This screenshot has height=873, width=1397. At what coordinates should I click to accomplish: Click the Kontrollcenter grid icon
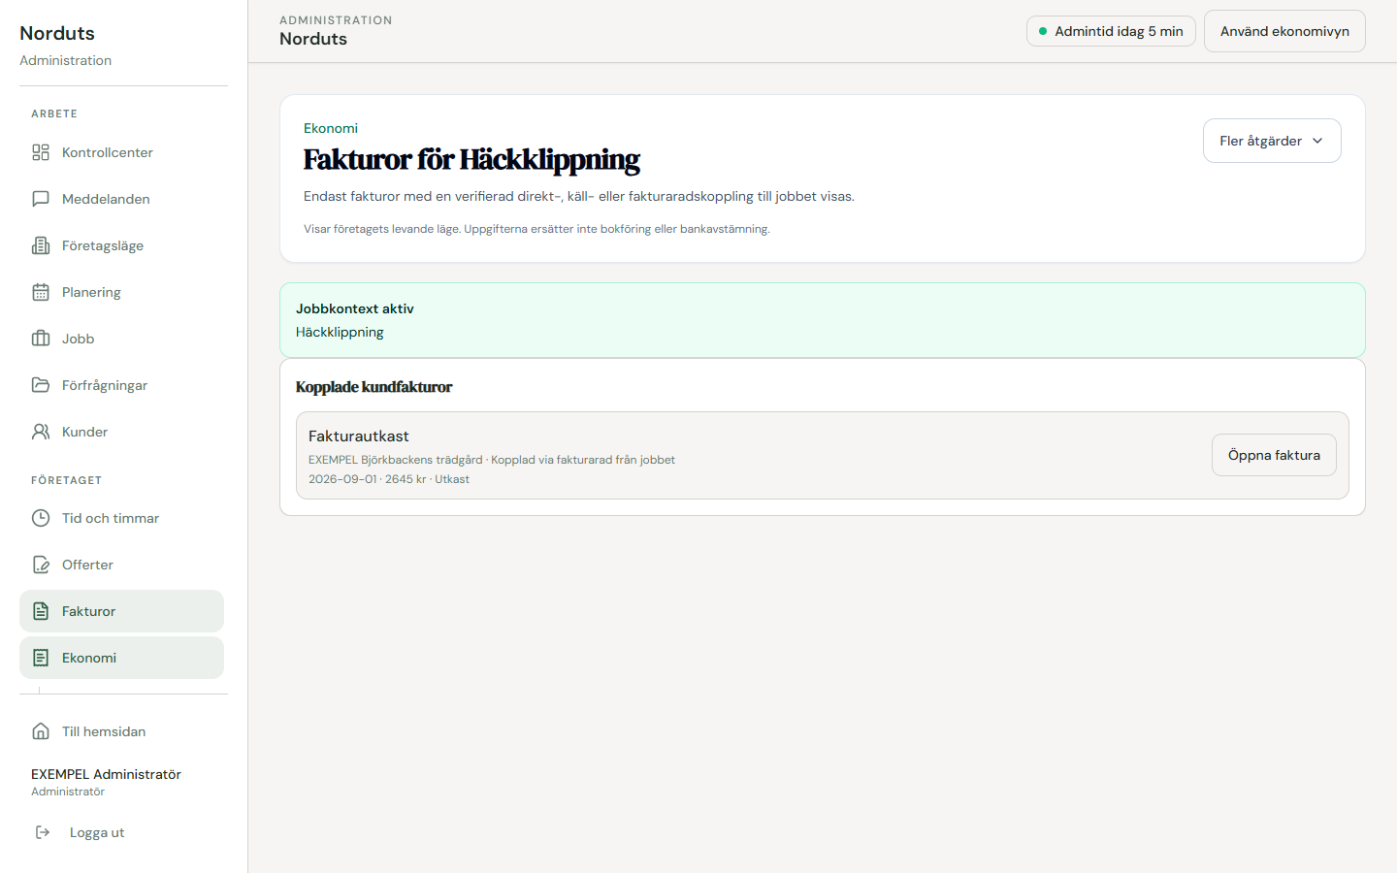[41, 152]
